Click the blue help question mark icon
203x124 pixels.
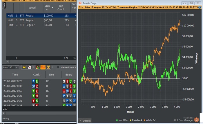coord(200,7)
